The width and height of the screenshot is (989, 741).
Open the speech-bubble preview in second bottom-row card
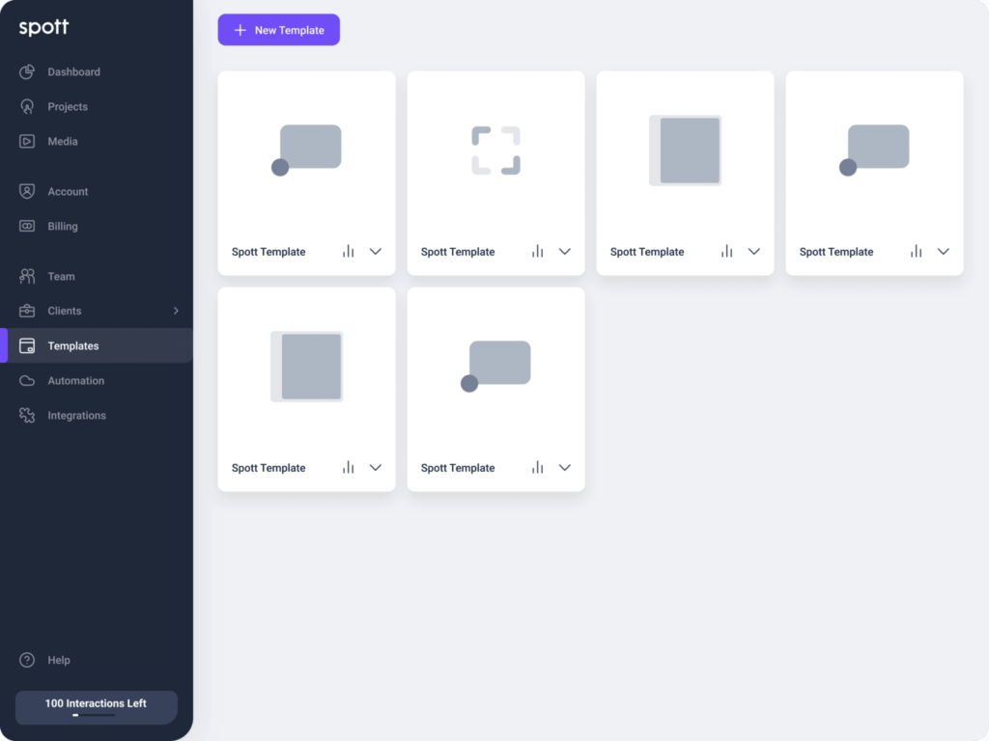(495, 366)
